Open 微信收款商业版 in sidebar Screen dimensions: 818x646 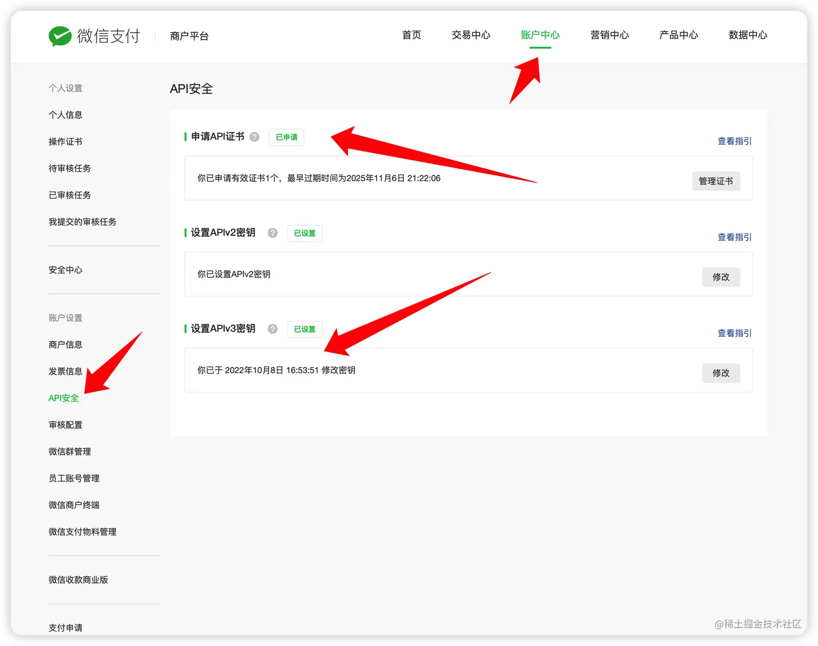[78, 580]
